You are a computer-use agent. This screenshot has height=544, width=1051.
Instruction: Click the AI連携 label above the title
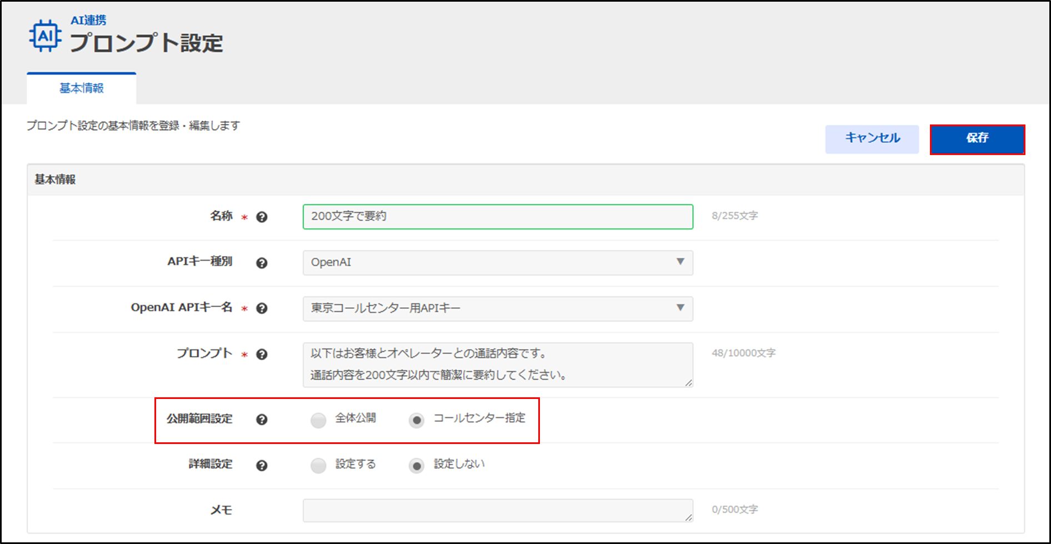(88, 21)
